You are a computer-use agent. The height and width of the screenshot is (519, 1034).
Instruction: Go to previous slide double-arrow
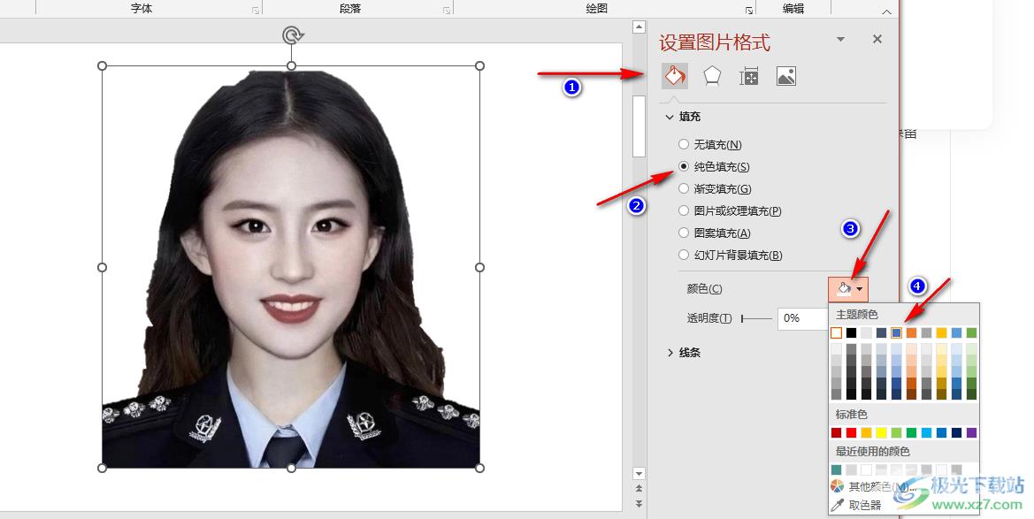click(x=639, y=489)
